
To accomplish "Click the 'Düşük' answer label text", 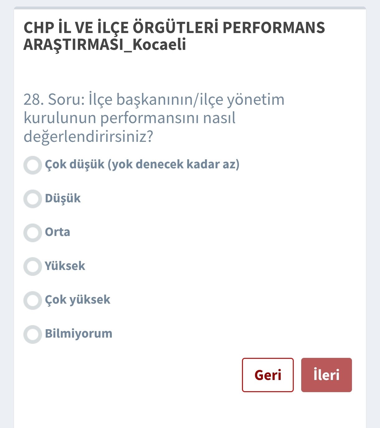I will pyautogui.click(x=63, y=198).
